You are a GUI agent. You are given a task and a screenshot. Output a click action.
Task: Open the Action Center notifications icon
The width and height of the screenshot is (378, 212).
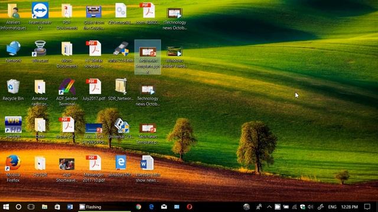(367, 207)
